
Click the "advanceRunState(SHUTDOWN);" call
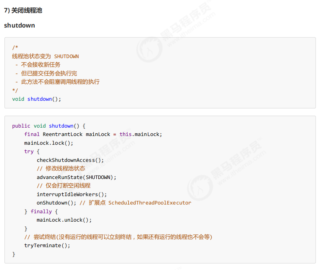click(76, 177)
